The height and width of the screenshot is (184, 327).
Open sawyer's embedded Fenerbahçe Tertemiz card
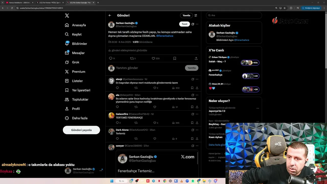pyautogui.click(x=157, y=164)
